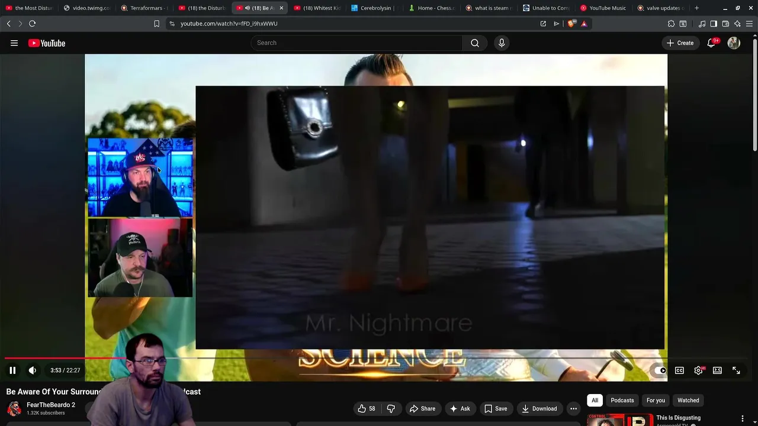Open the FearTheBeardo 2 channel name
Image resolution: width=758 pixels, height=426 pixels.
tap(51, 405)
